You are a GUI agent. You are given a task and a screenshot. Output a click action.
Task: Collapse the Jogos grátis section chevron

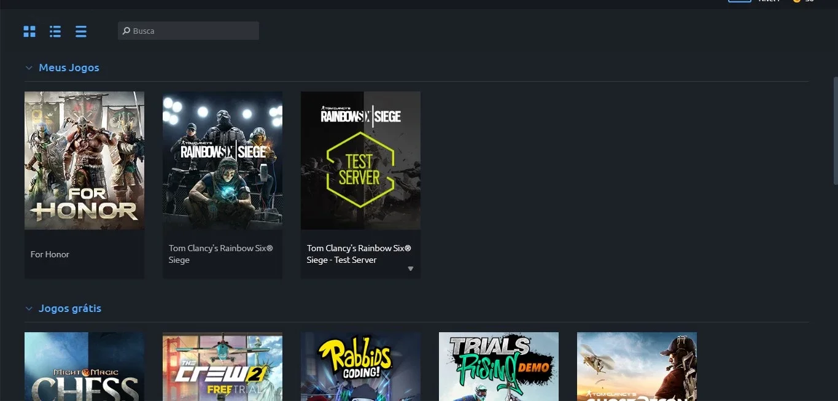[x=29, y=309]
